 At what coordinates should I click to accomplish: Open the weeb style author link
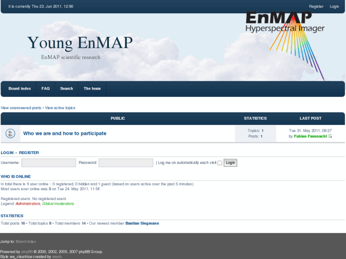(x=57, y=257)
